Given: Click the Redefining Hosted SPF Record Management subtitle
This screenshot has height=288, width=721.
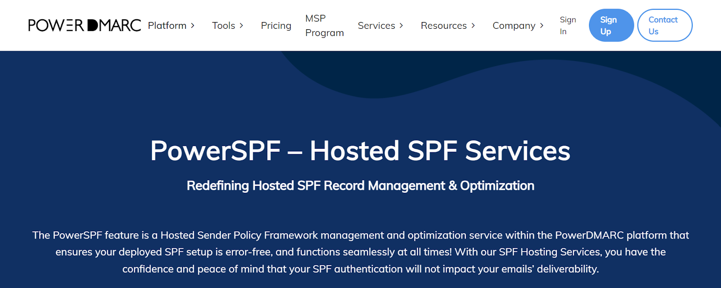Looking at the screenshot, I should 360,186.
